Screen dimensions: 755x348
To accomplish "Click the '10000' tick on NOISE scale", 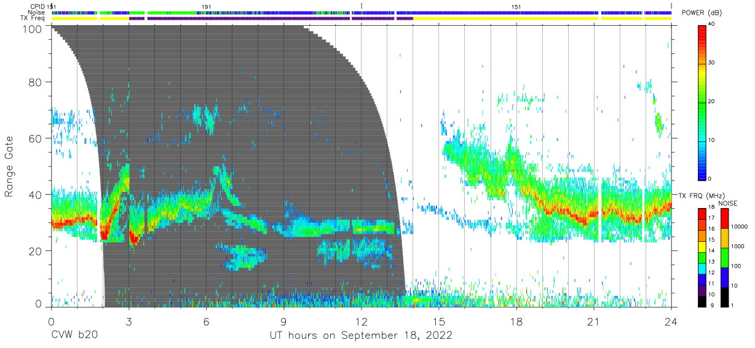I will pos(740,226).
